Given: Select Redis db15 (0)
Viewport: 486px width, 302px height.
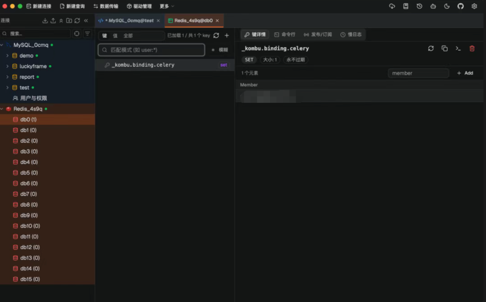Looking at the screenshot, I should click(x=47, y=279).
